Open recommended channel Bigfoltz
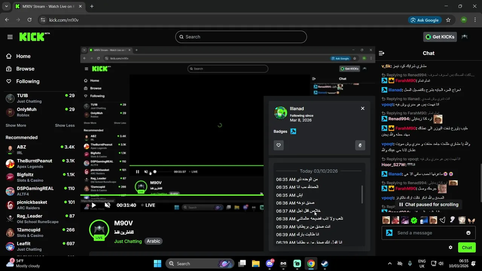This screenshot has width=482, height=271. pyautogui.click(x=40, y=177)
